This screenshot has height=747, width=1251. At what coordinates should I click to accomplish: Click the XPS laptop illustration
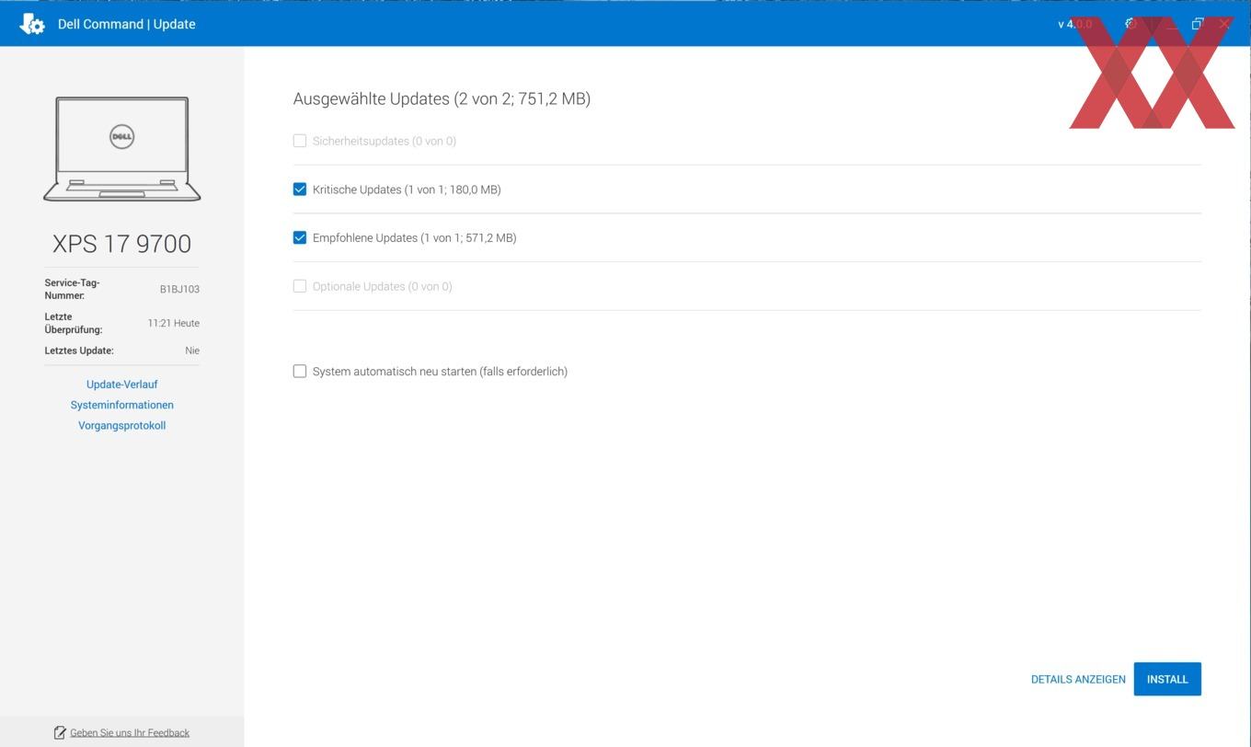[121, 148]
